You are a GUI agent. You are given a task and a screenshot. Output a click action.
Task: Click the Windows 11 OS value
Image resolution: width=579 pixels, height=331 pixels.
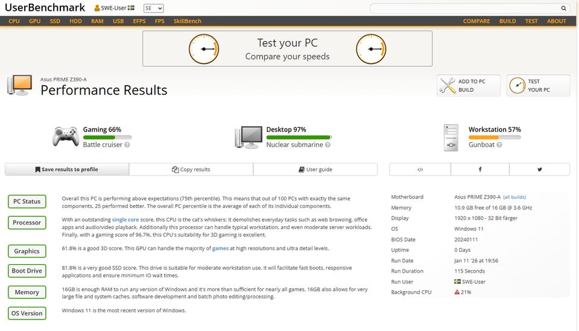coord(469,229)
